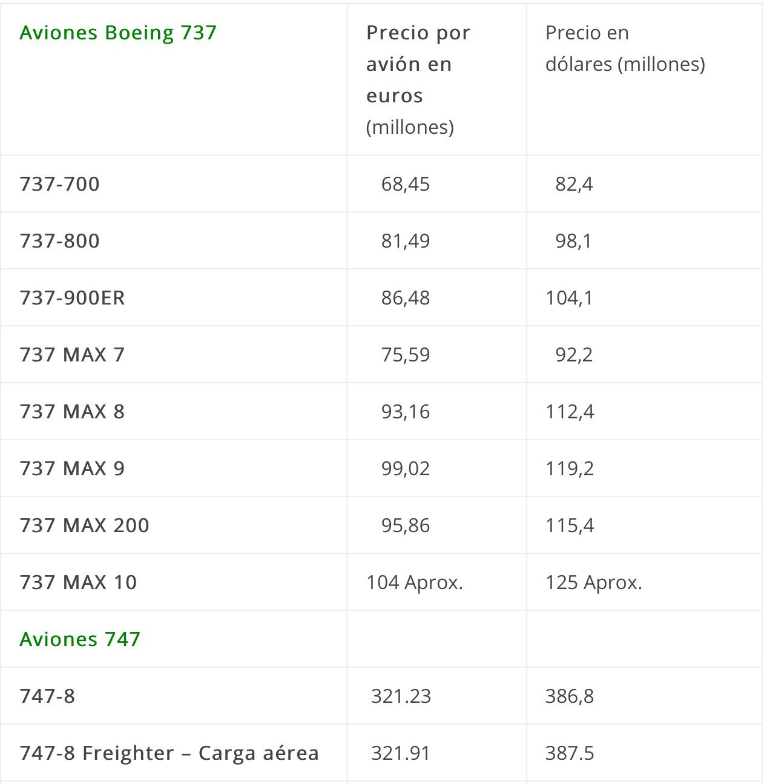This screenshot has width=764, height=784.
Task: Select the '104 Aprox.' euro price
Action: 415,582
